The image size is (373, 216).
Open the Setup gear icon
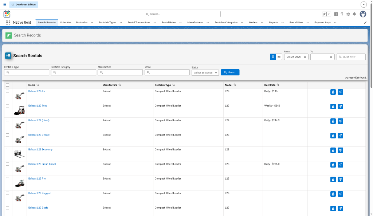click(x=348, y=14)
